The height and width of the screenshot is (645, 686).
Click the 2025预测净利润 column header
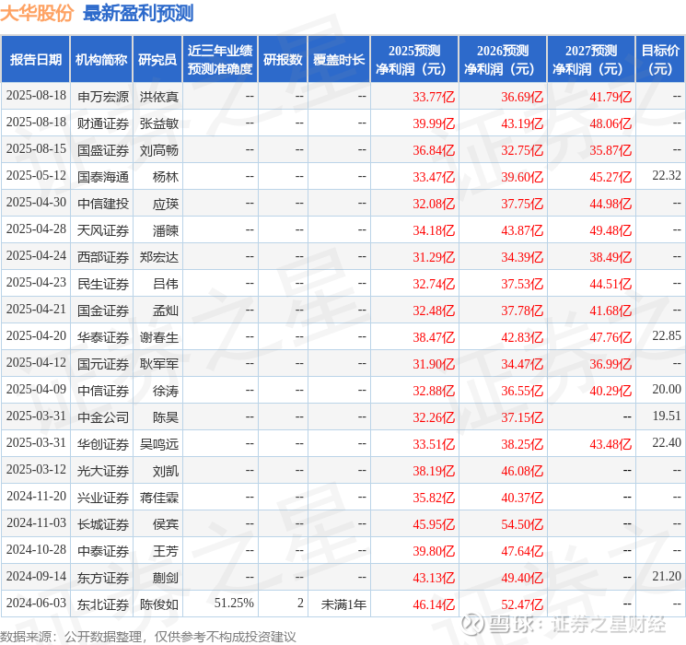pos(414,59)
